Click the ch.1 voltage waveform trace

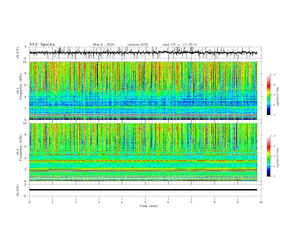click(x=143, y=53)
